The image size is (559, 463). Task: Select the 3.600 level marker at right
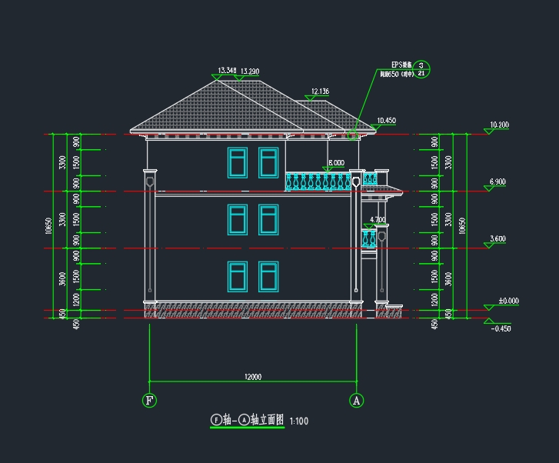click(x=497, y=240)
